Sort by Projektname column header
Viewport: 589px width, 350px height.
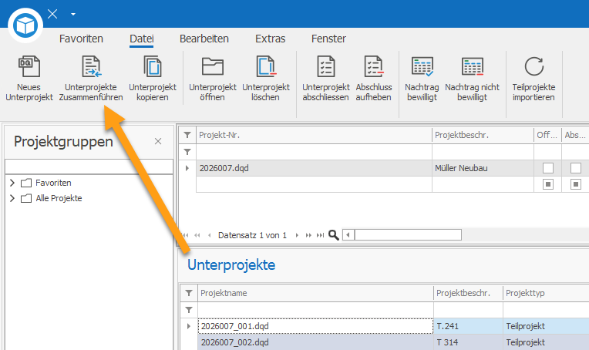point(315,293)
